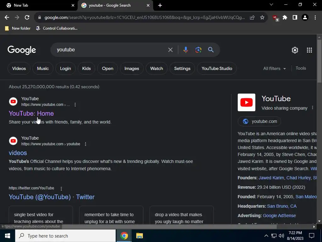Screen dimensions: 322x242
Task: Open the Chrome profile avatar
Action: tap(305, 18)
